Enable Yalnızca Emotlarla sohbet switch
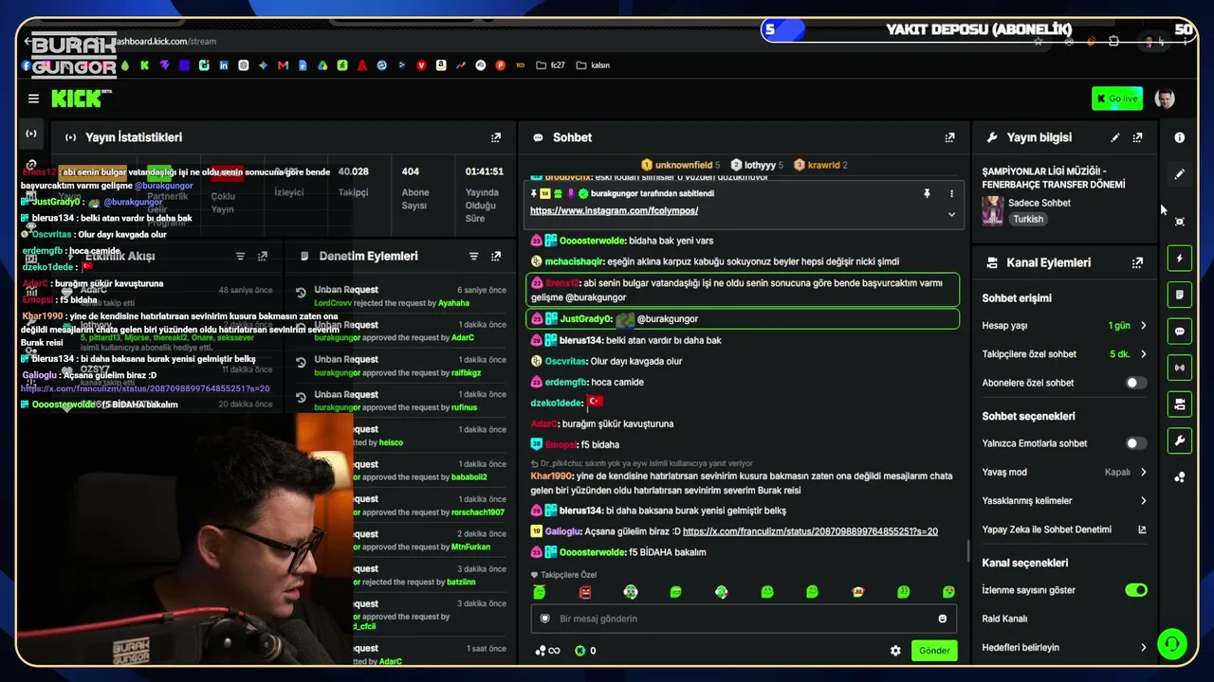This screenshot has width=1214, height=682. pos(1135,443)
